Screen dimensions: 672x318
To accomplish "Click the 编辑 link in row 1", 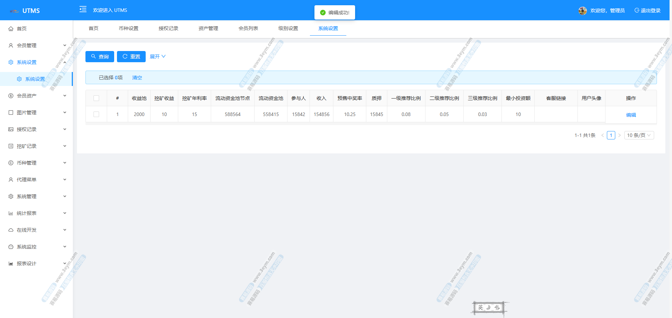I will point(631,115).
